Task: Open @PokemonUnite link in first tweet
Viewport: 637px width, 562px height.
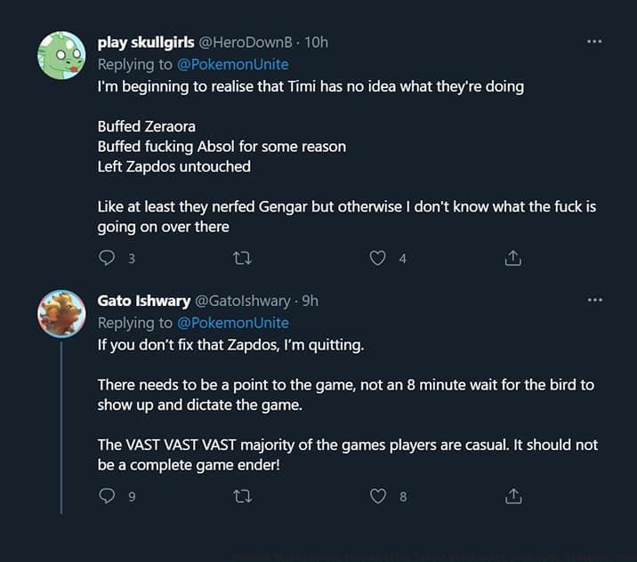Action: tap(233, 64)
